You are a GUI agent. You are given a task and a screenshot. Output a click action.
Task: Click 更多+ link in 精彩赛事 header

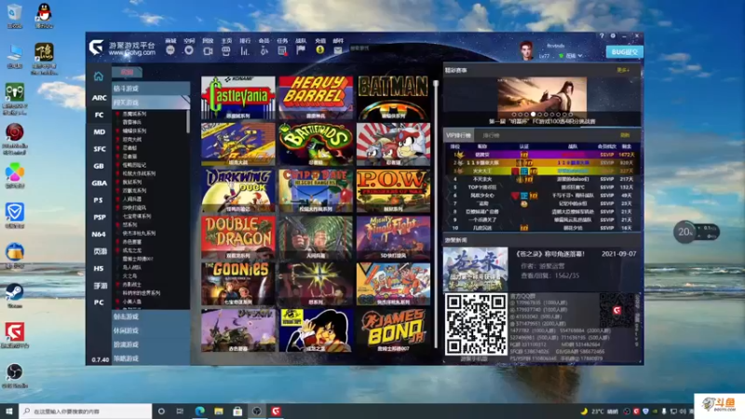622,71
